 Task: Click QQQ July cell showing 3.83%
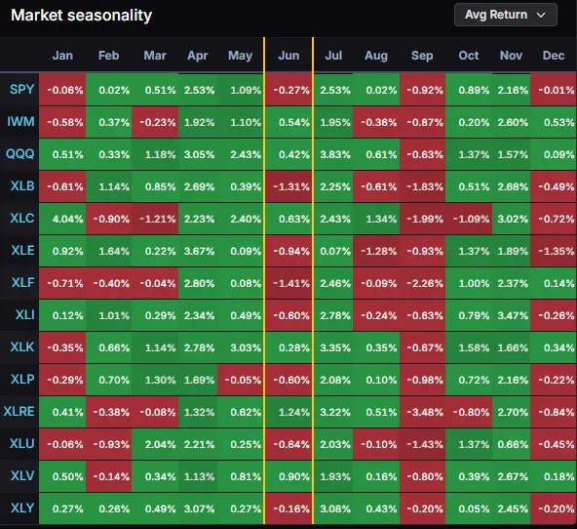[333, 154]
